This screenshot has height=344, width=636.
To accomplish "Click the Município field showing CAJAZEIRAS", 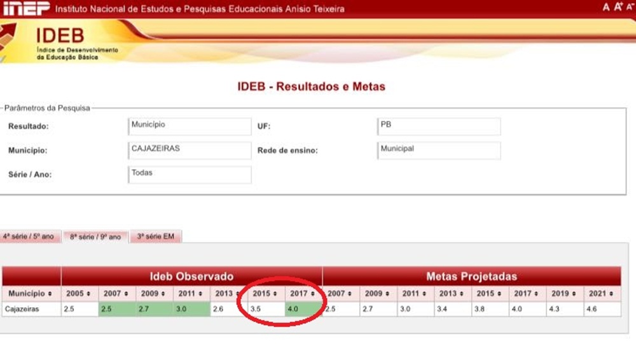I will (190, 150).
